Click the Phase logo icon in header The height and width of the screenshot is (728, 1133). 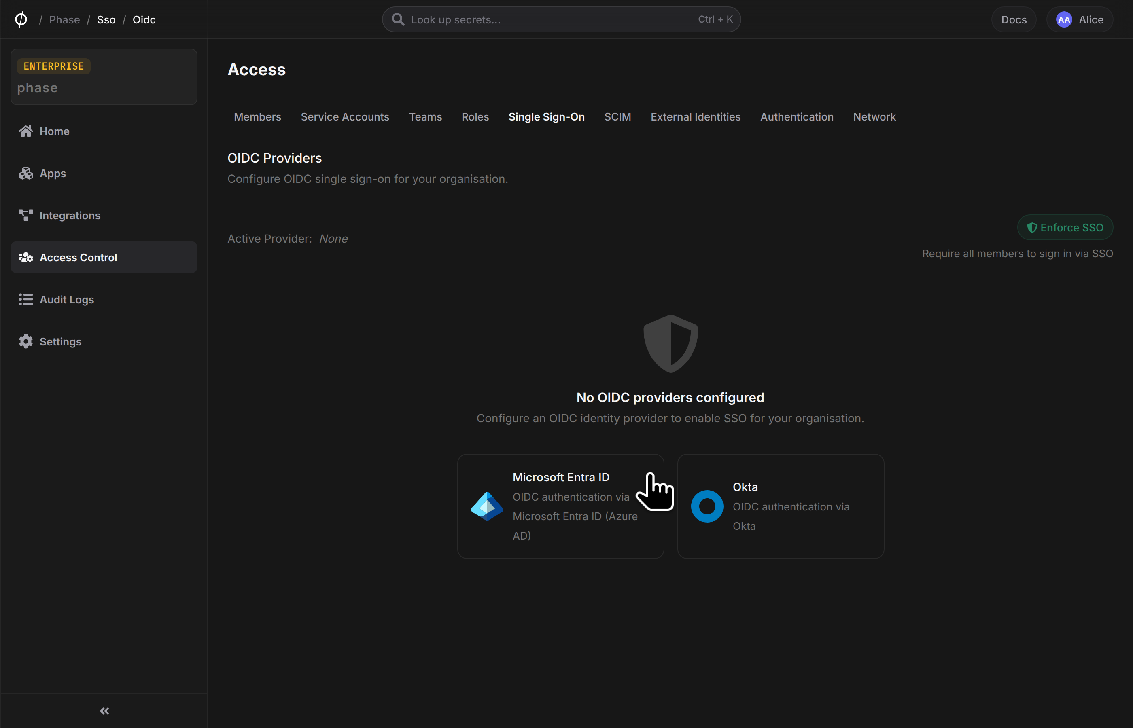pyautogui.click(x=21, y=19)
